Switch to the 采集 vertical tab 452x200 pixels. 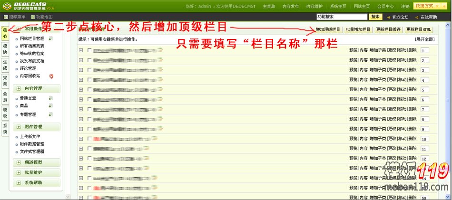(x=5, y=81)
